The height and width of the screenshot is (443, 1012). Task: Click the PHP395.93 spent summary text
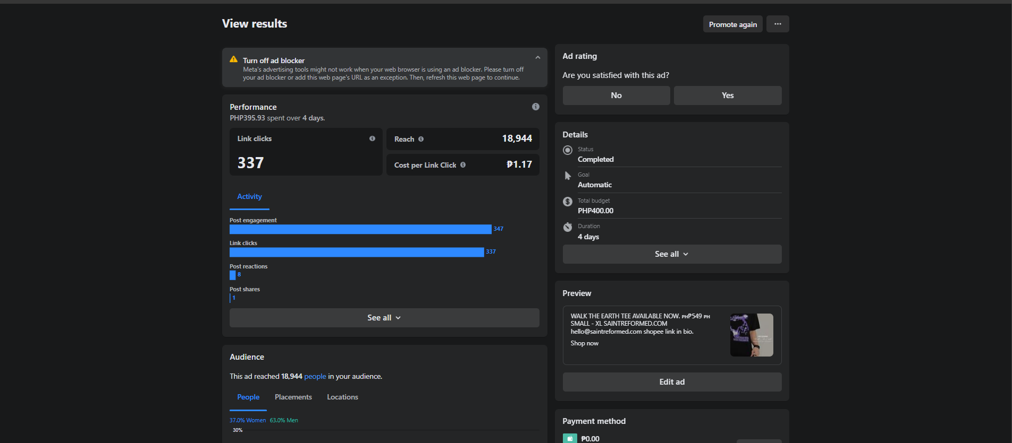point(277,118)
